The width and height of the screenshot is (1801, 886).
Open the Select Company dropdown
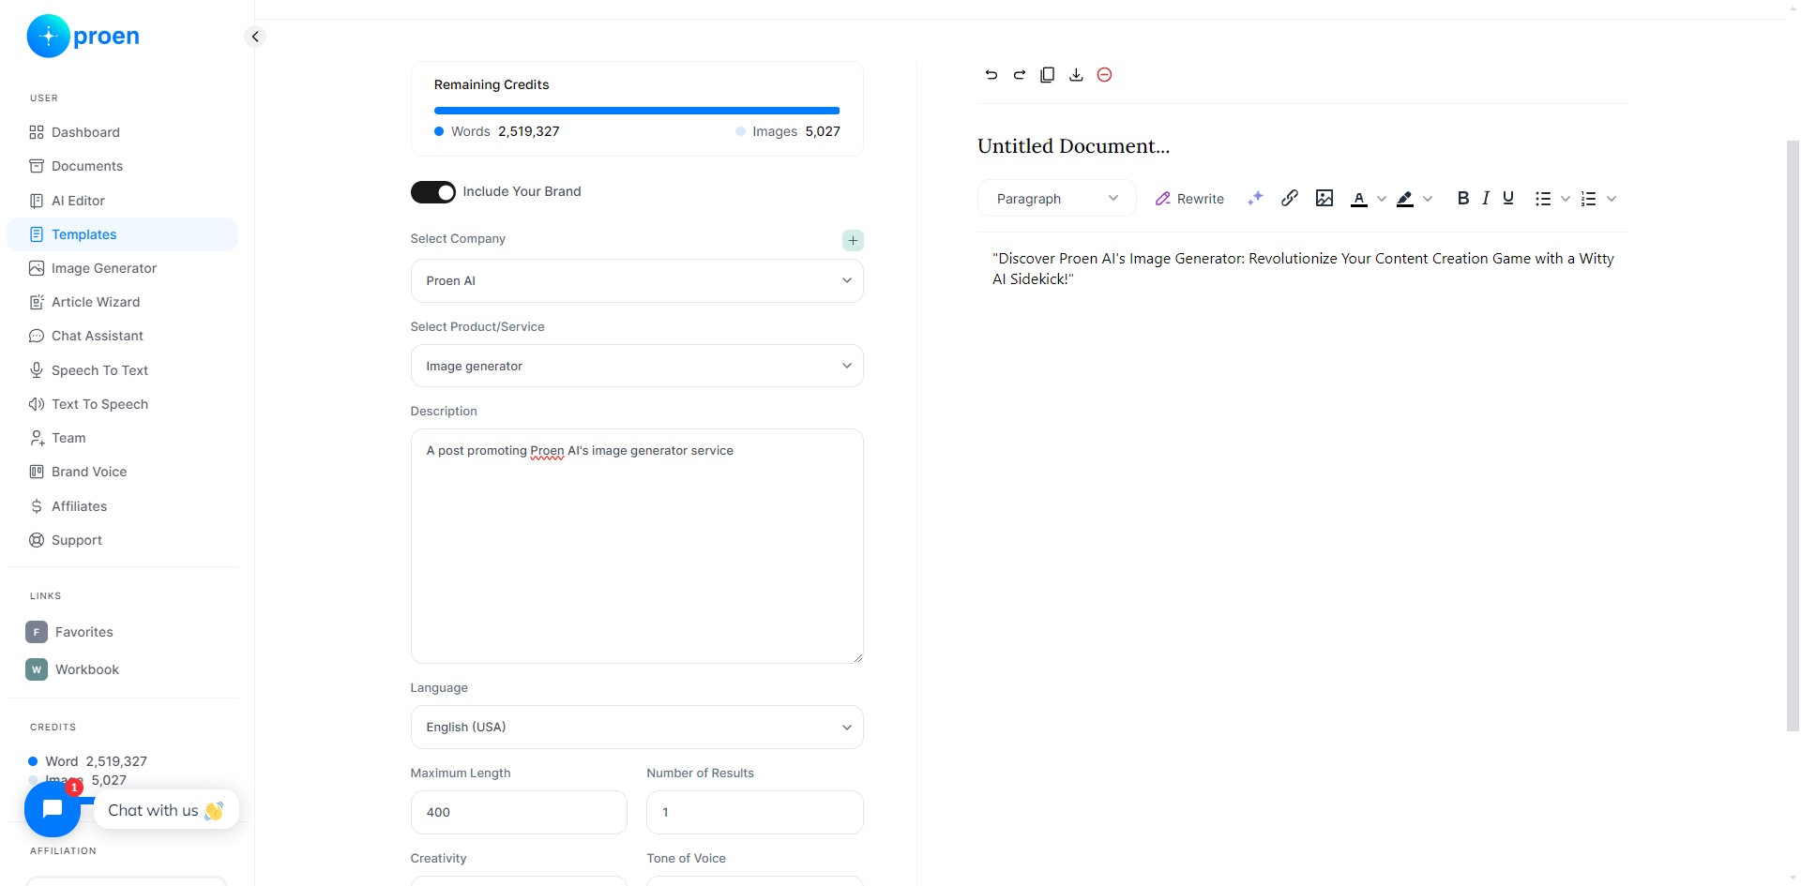tap(637, 281)
